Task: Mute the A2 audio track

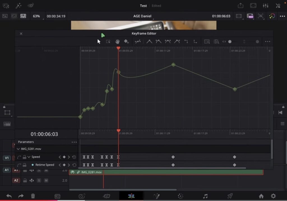Action: [x=46, y=180]
